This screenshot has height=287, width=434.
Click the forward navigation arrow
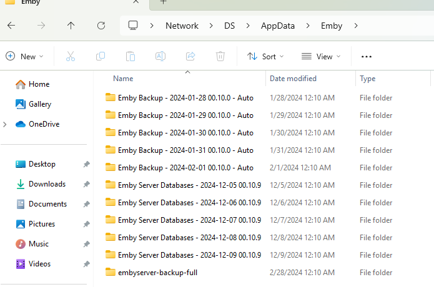41,26
